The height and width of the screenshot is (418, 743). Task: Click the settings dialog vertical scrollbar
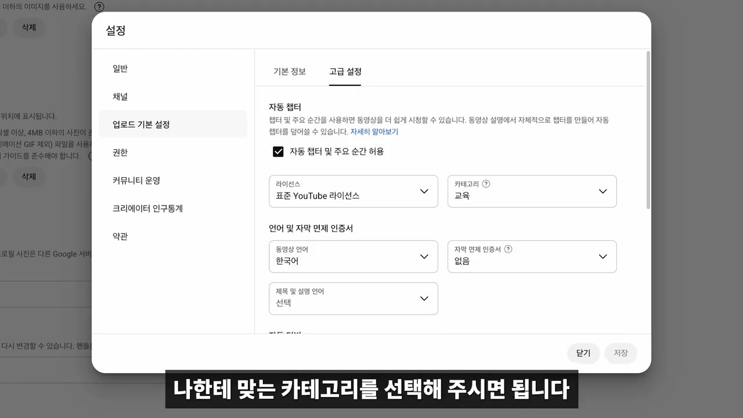648,130
